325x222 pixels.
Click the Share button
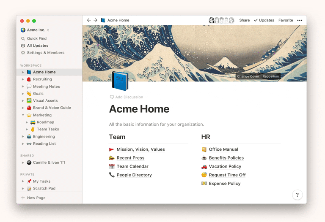pos(244,20)
